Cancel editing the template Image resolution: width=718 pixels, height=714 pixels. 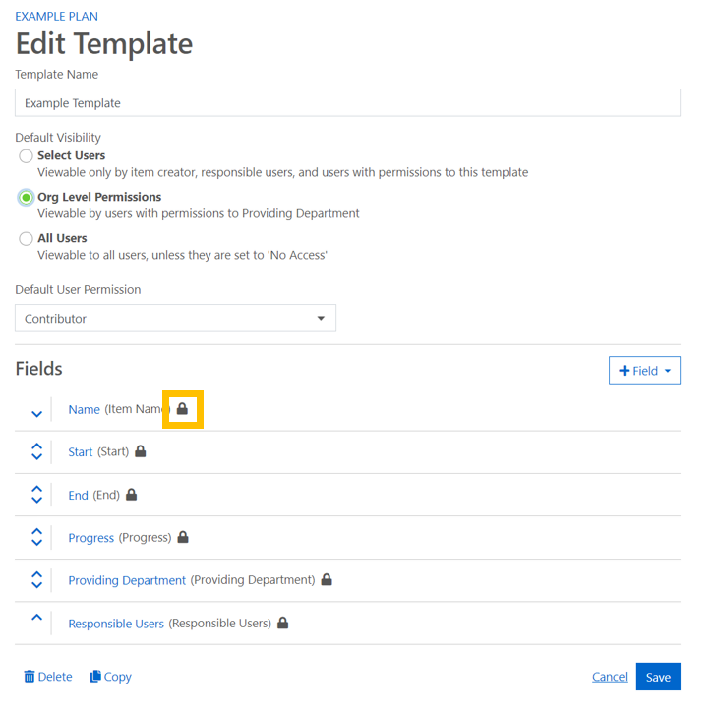[610, 677]
